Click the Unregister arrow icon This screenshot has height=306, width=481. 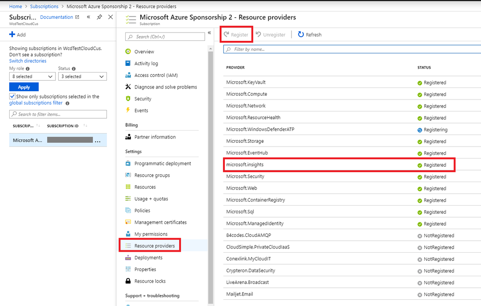click(258, 34)
